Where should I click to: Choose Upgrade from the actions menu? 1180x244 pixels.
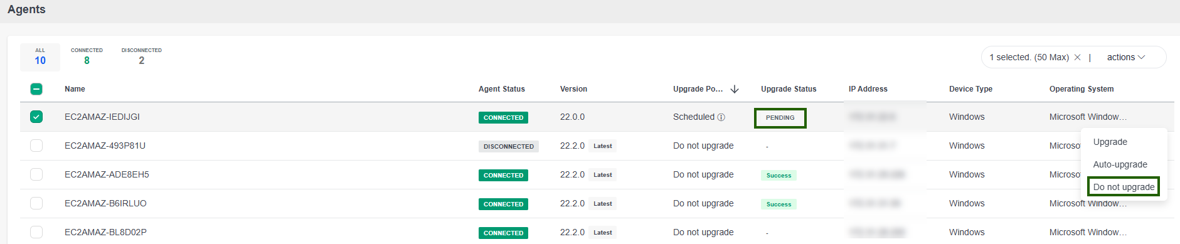click(1110, 142)
